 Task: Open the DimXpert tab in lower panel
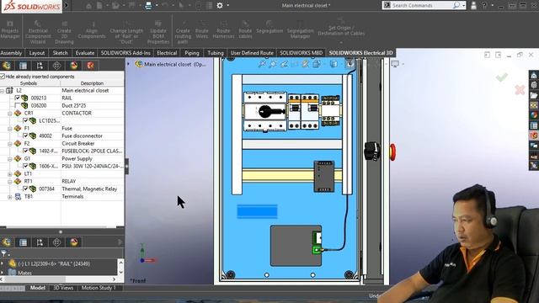(x=56, y=242)
